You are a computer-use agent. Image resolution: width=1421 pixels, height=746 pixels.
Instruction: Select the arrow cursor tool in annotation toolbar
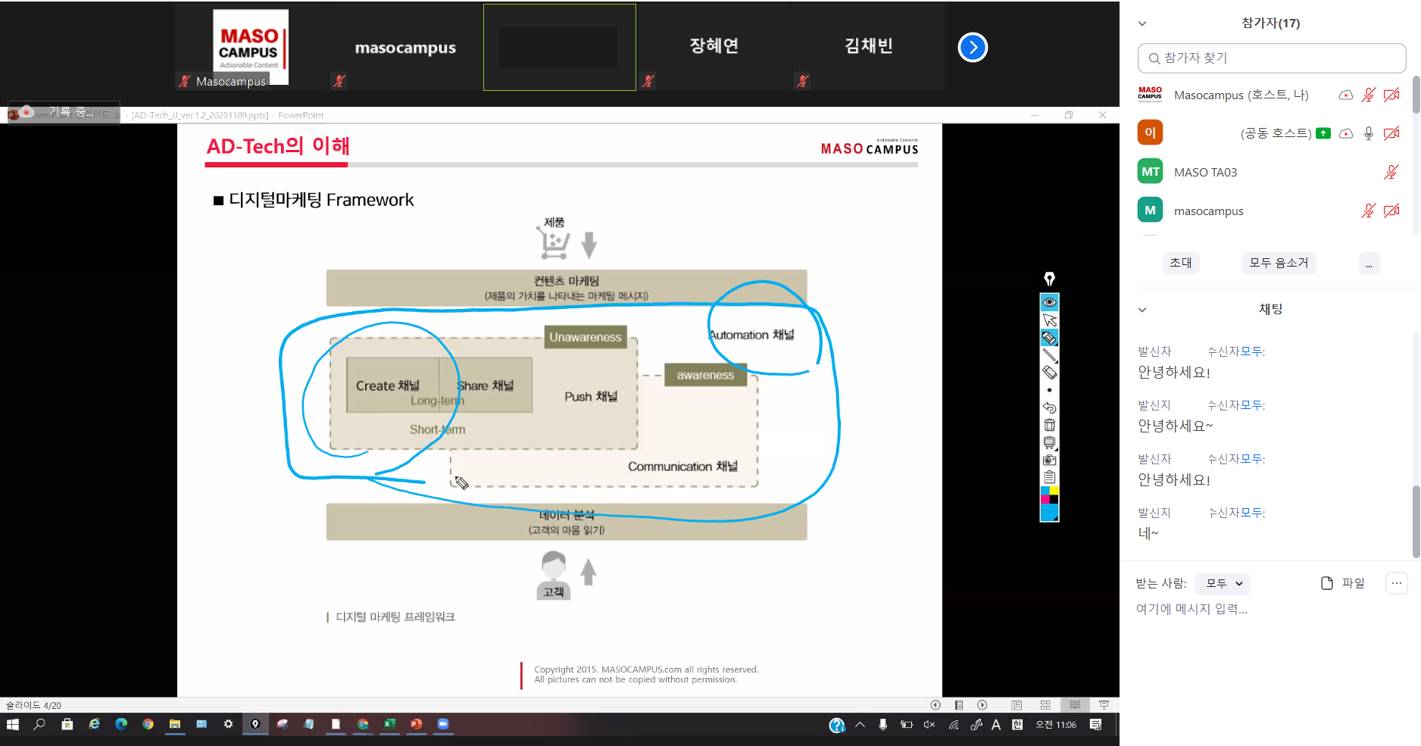coord(1049,320)
